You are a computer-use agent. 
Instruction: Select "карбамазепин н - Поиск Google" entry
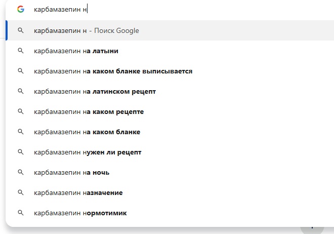86,30
